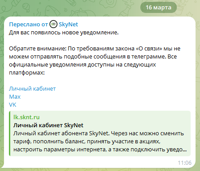Open the Max link

click(x=15, y=97)
